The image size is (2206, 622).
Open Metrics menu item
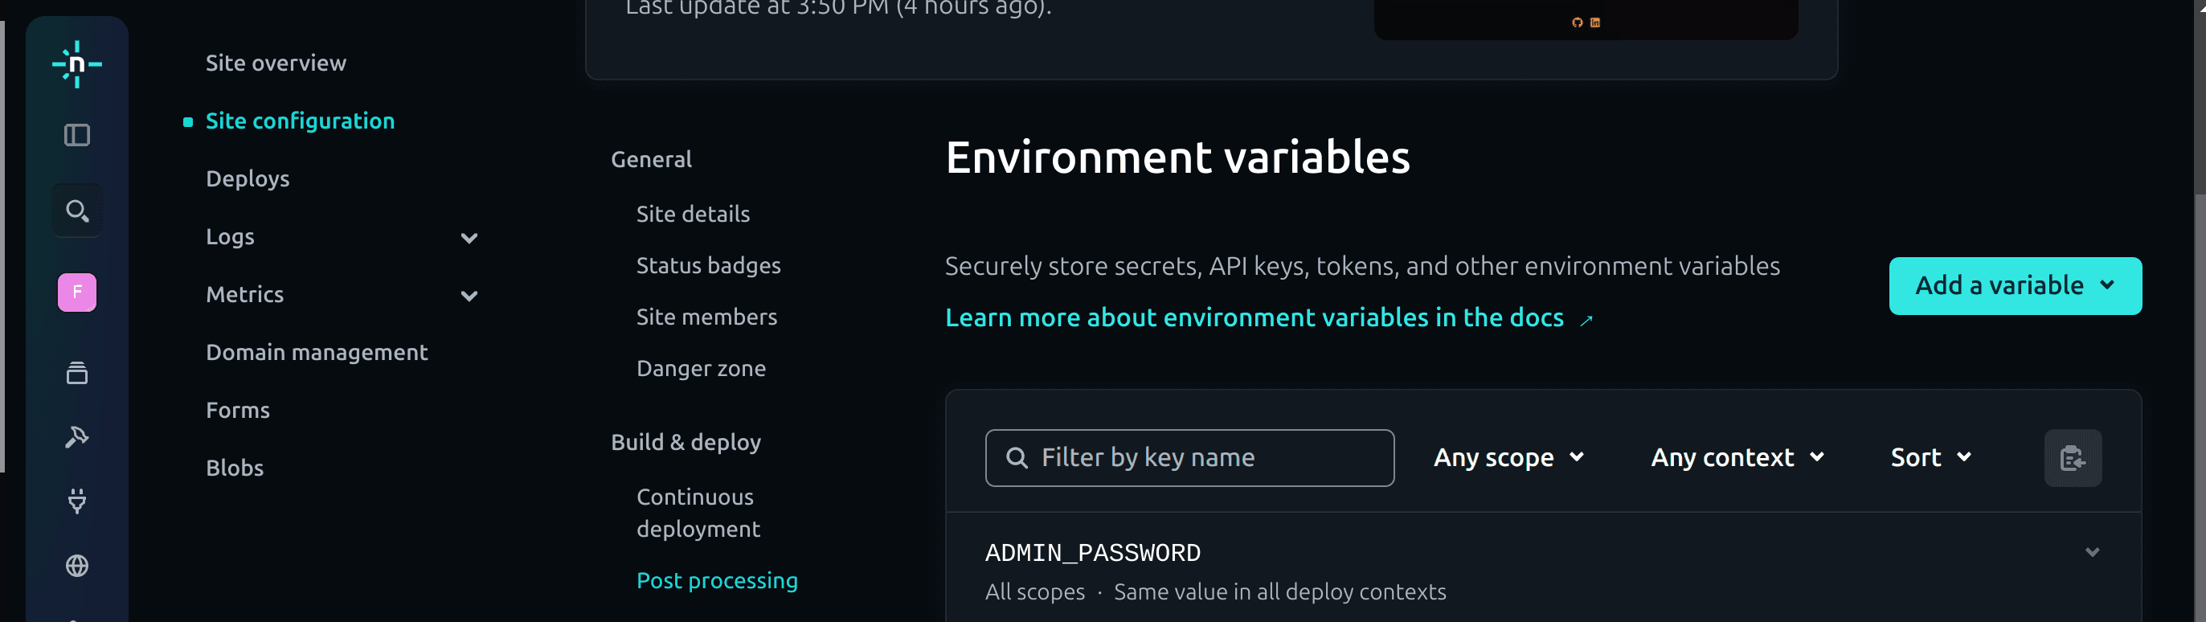pyautogui.click(x=244, y=295)
